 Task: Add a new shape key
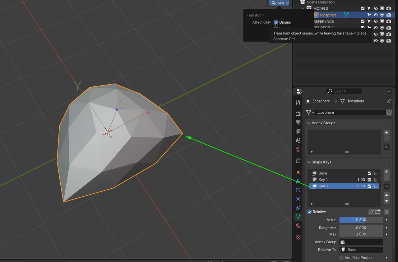386,172
